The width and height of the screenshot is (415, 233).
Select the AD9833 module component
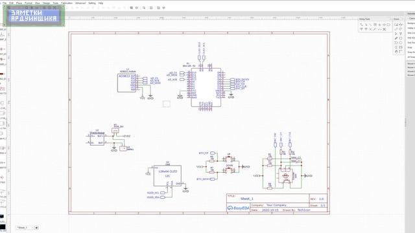(x=126, y=83)
